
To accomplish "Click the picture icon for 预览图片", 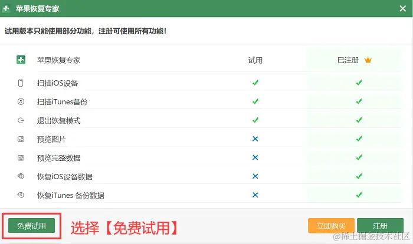I will tap(21, 139).
